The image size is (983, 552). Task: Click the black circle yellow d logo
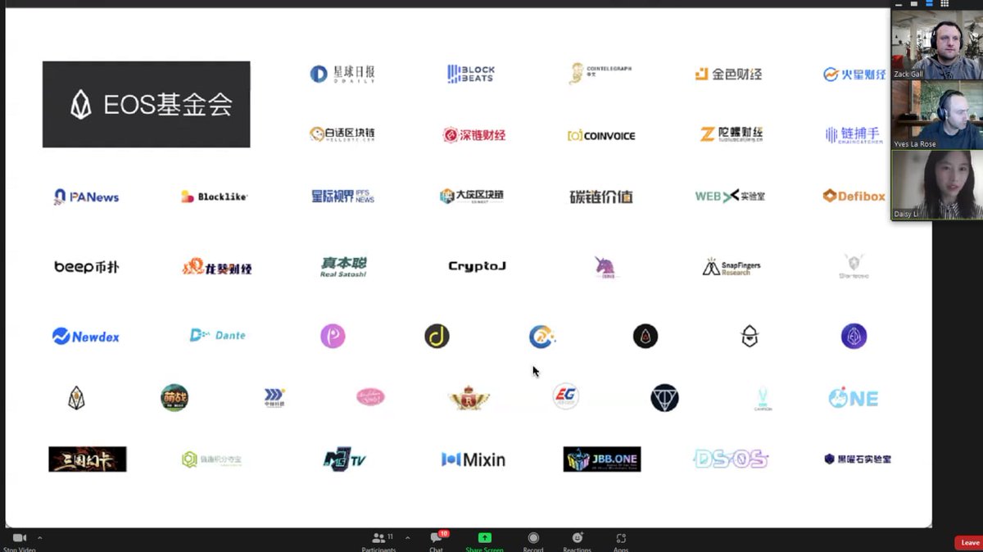[x=437, y=336]
